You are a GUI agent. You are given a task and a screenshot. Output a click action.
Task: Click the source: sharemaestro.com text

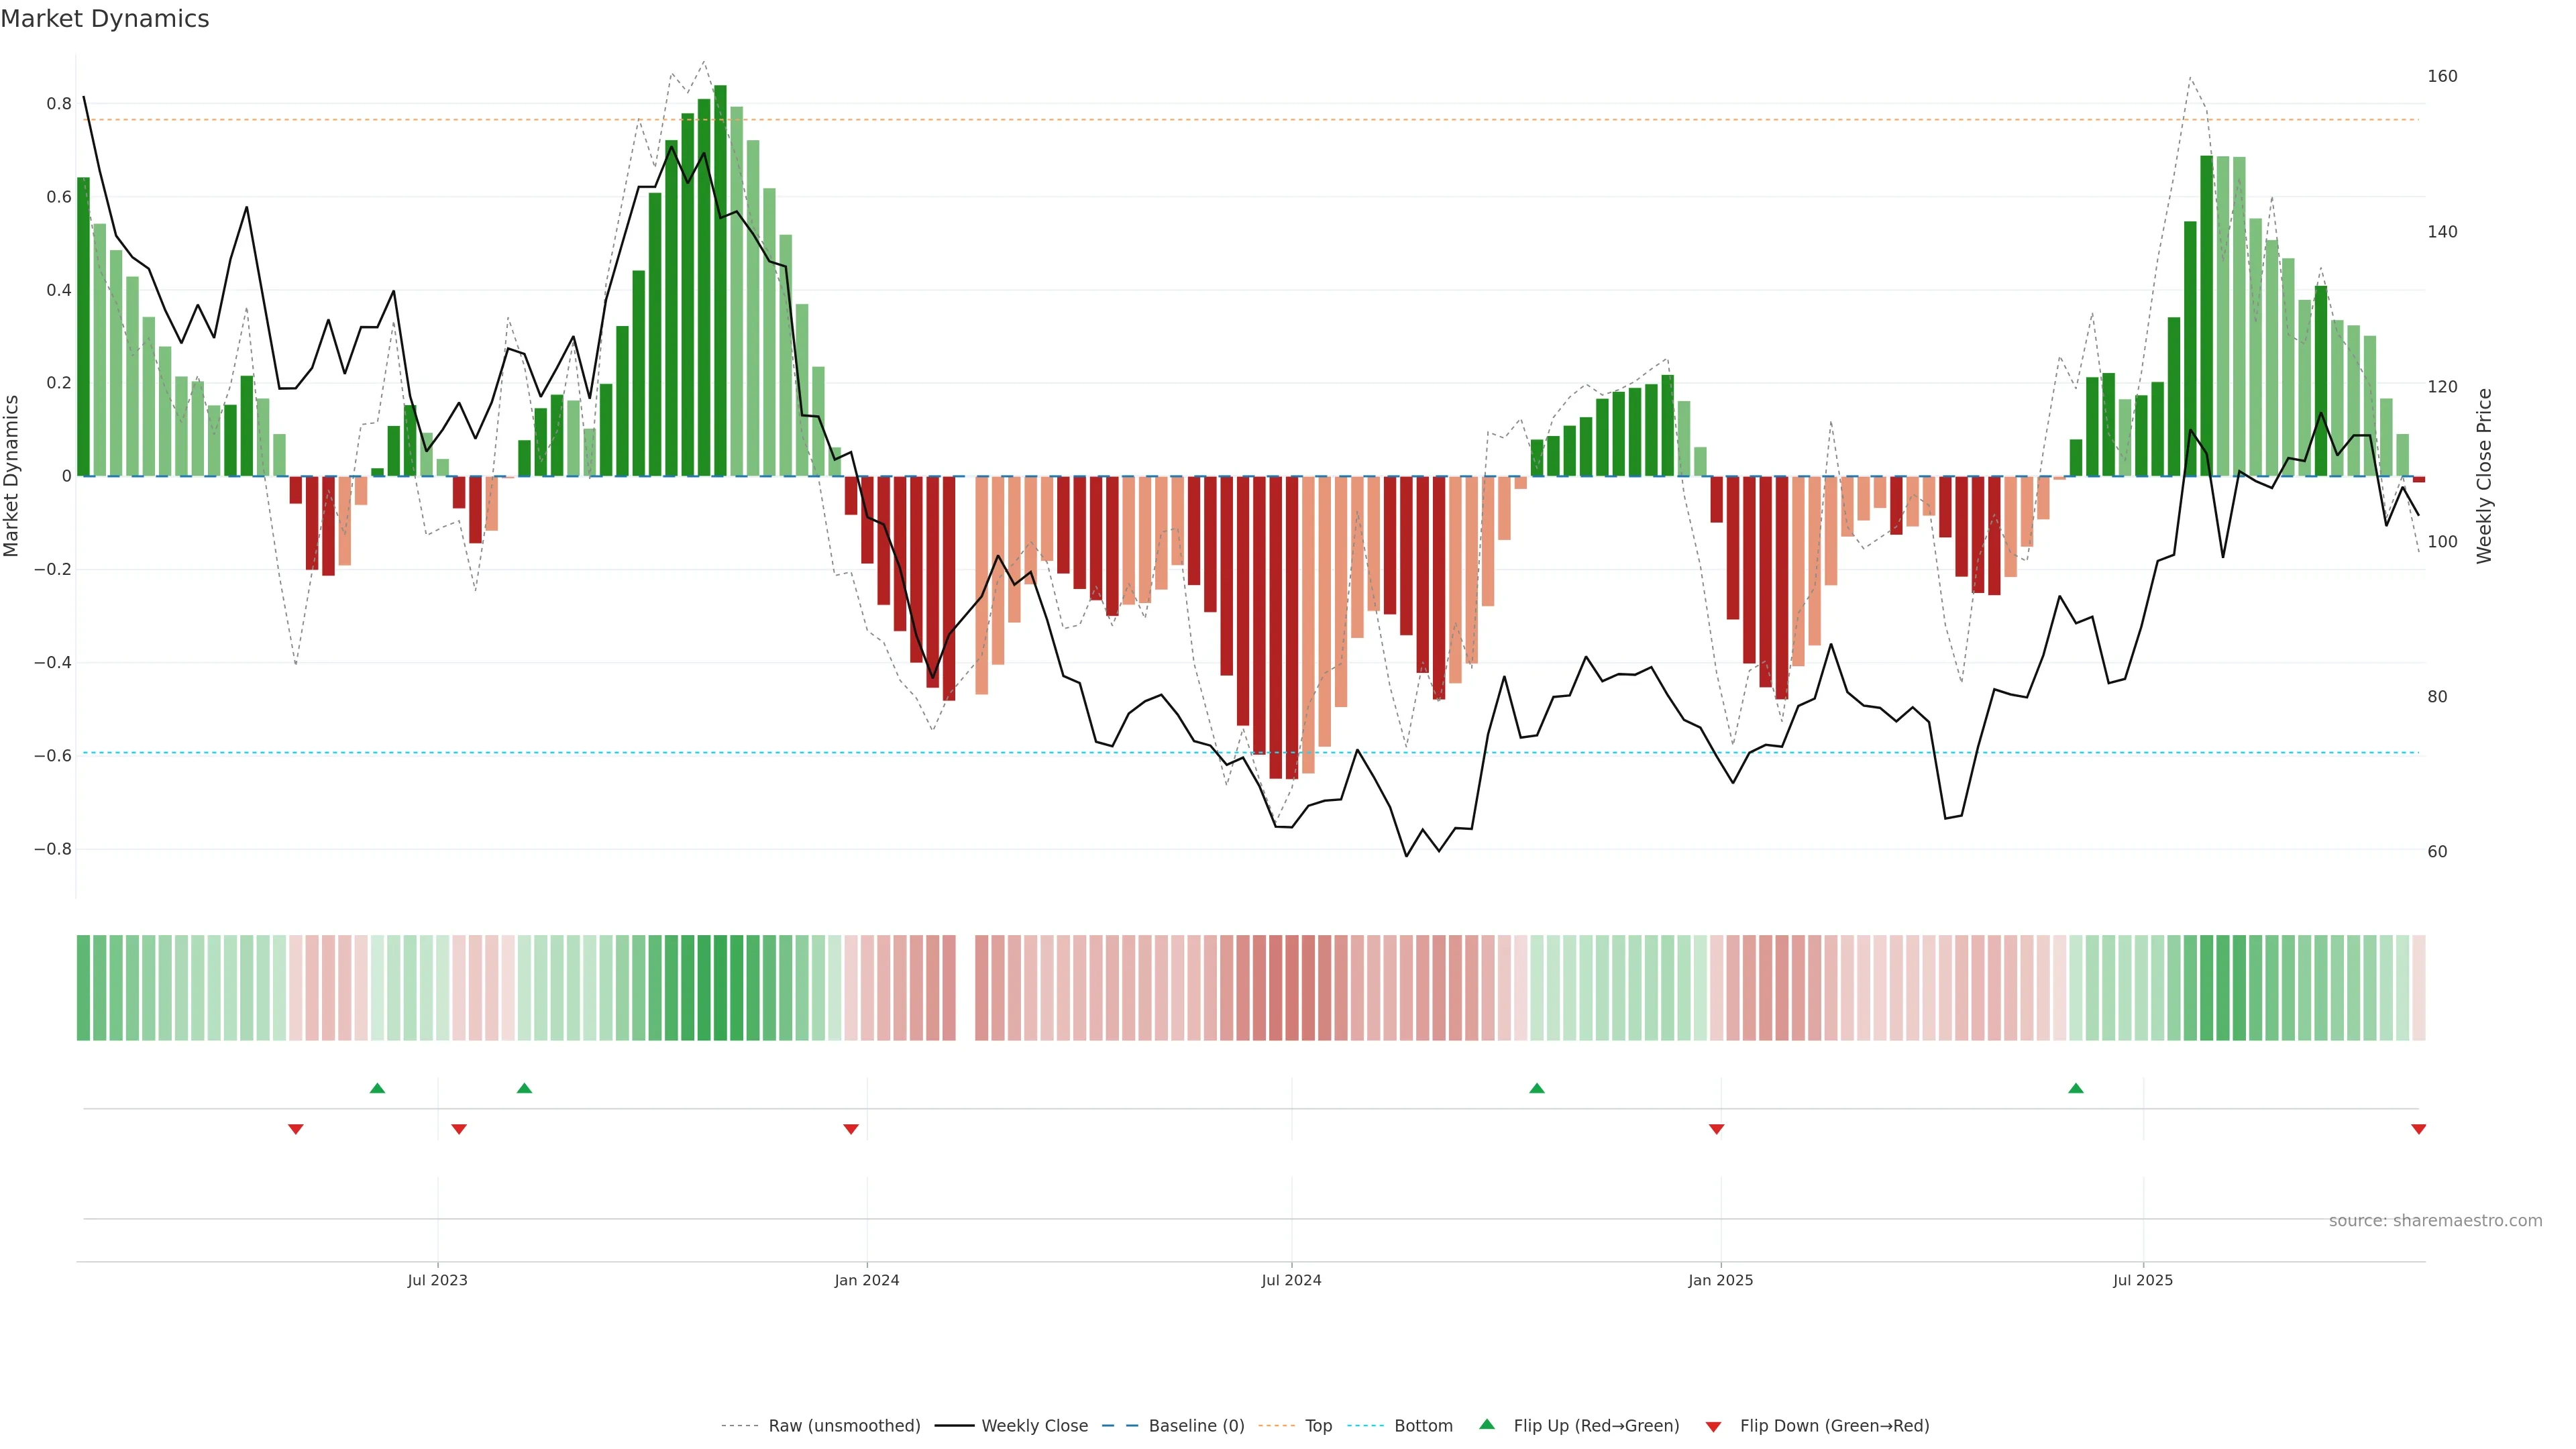coord(2435,1221)
